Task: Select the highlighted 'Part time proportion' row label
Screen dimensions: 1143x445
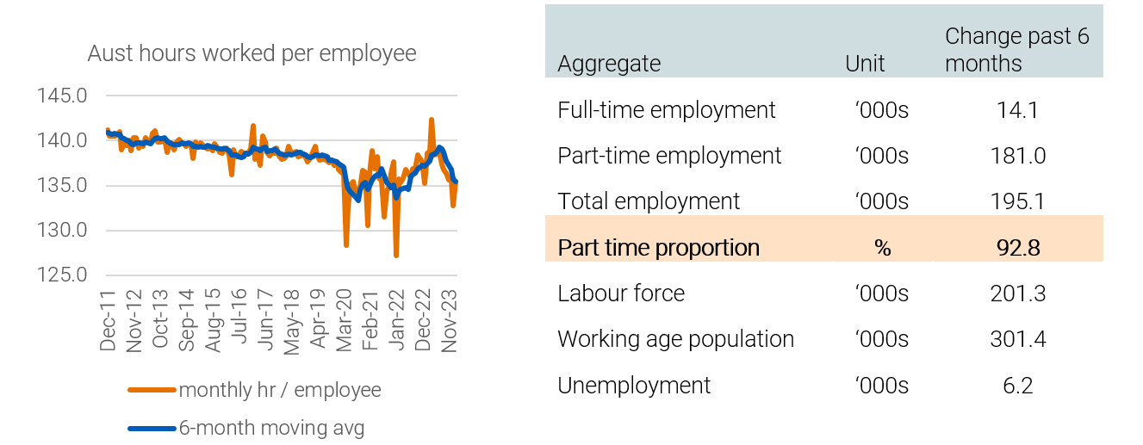Action: point(659,248)
